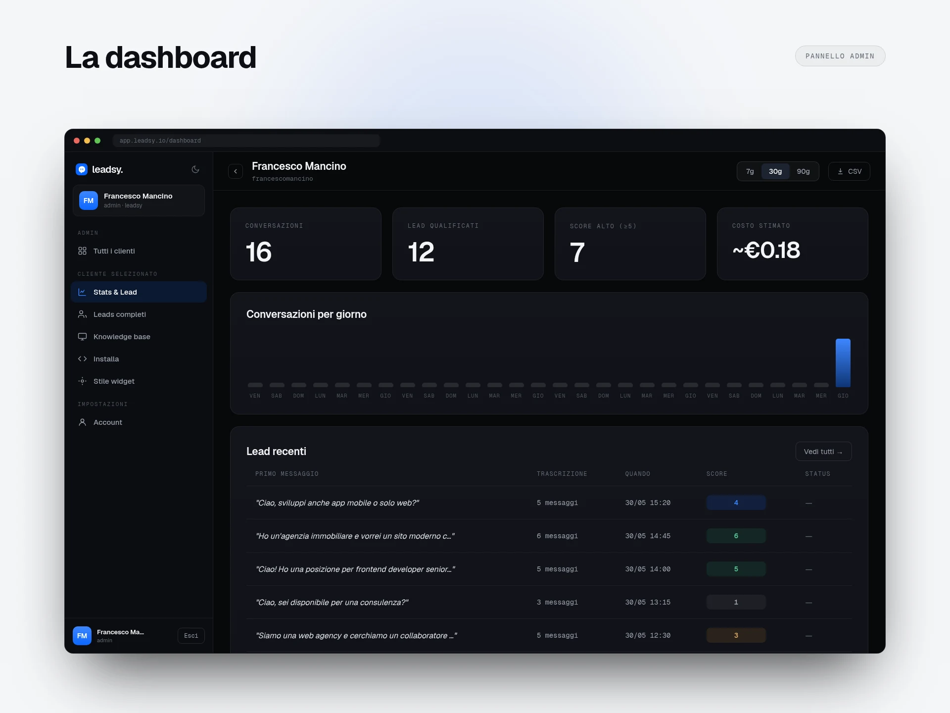Image resolution: width=950 pixels, height=713 pixels.
Task: Click timestamp 30/05 12:30
Action: 648,635
